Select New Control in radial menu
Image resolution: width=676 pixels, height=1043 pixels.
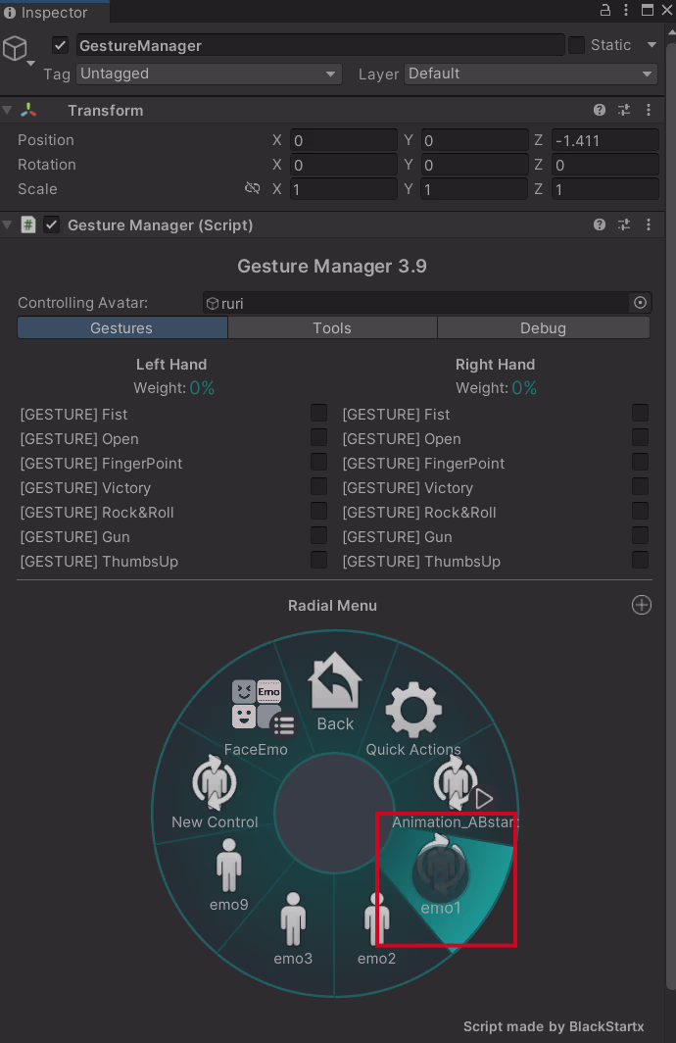(215, 792)
